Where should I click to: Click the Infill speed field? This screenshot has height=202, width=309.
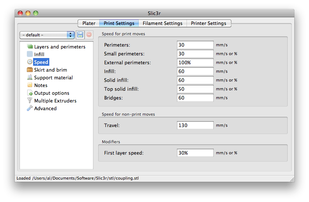click(195, 71)
